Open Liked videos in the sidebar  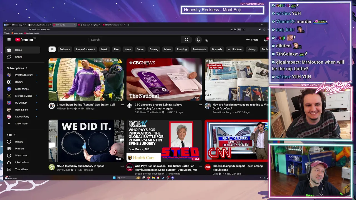pyautogui.click(x=23, y=162)
